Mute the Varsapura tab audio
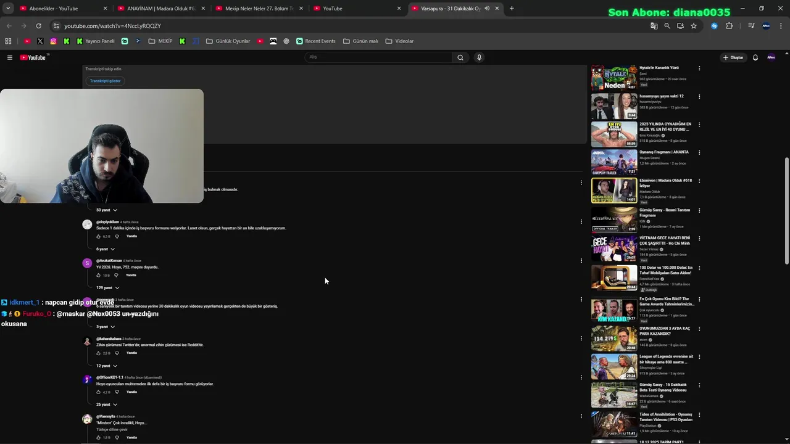This screenshot has height=444, width=790. click(x=487, y=9)
